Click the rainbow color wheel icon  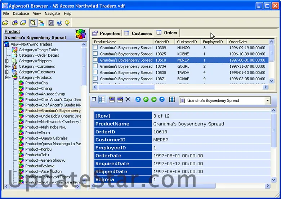[81, 35]
